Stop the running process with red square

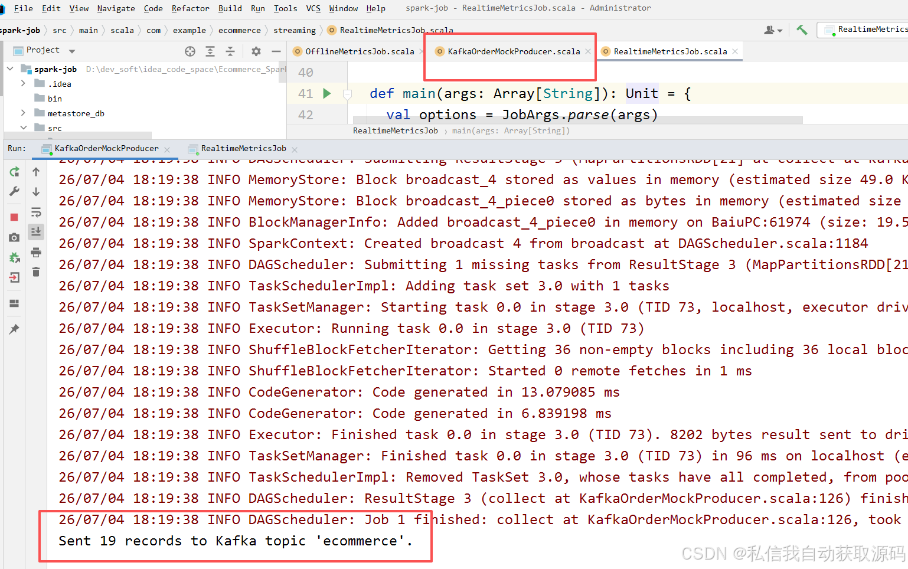[x=14, y=217]
